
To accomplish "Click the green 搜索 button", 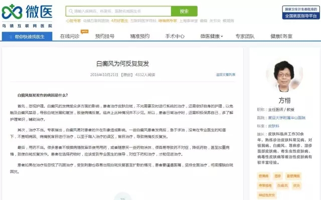I will (x=184, y=11).
